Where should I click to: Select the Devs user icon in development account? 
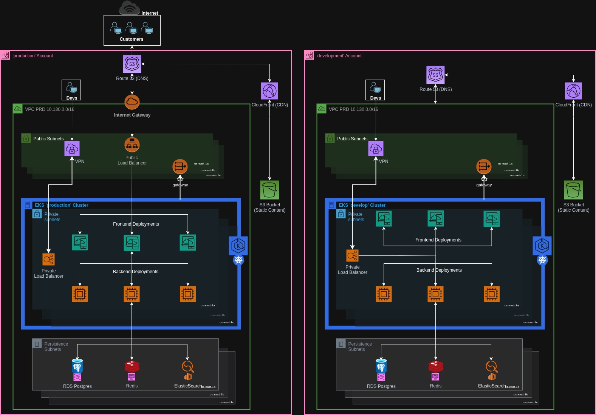coord(375,88)
